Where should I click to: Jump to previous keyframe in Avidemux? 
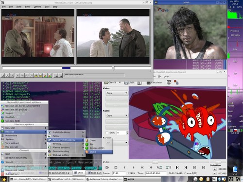tap(142, 167)
